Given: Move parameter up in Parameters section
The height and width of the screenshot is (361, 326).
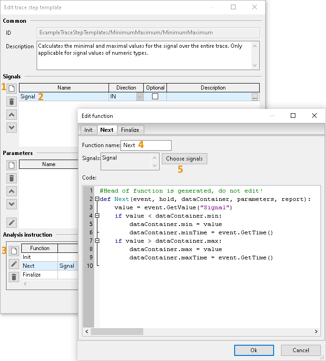Looking at the screenshot, I should point(12,191).
